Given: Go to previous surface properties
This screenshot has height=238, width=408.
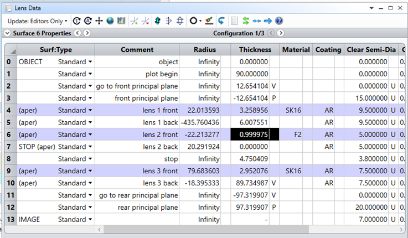Looking at the screenshot, I should [78, 33].
